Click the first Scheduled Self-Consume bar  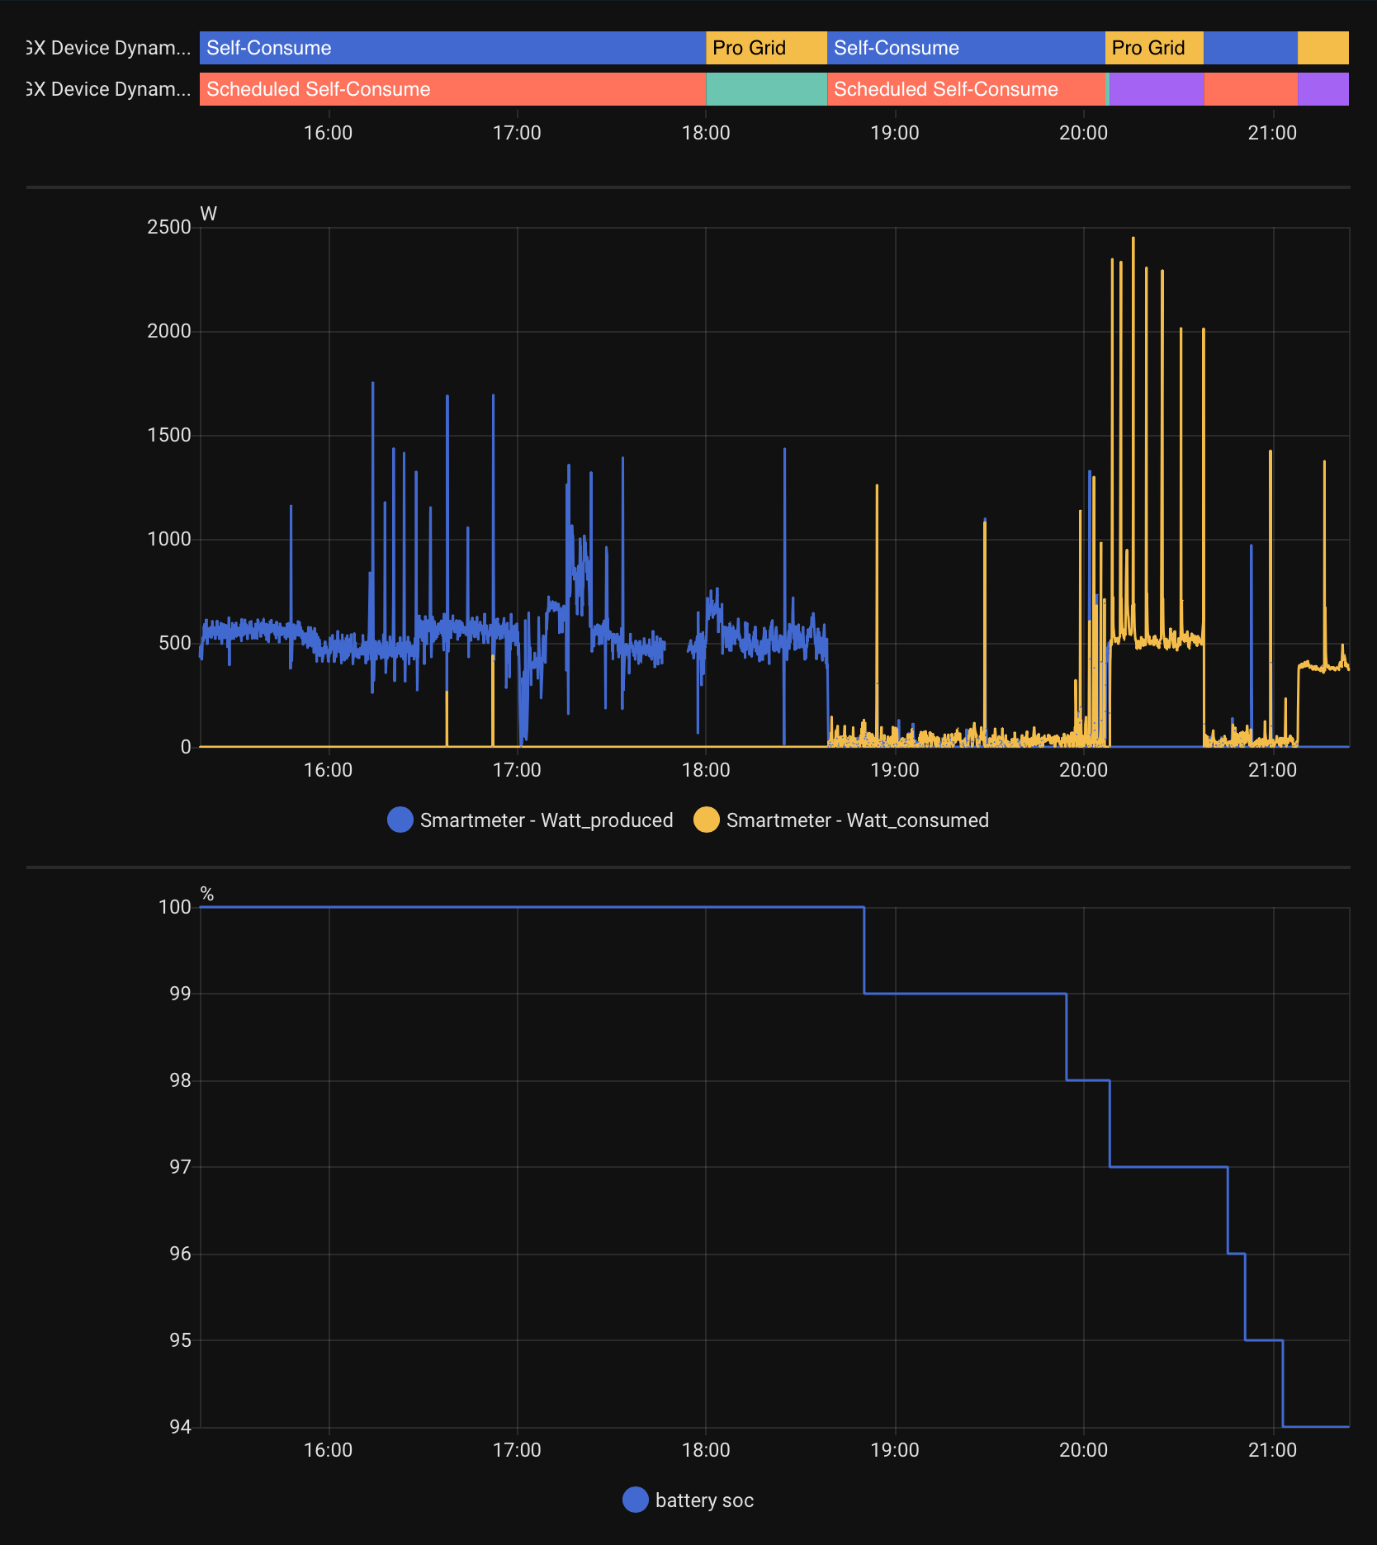[452, 89]
